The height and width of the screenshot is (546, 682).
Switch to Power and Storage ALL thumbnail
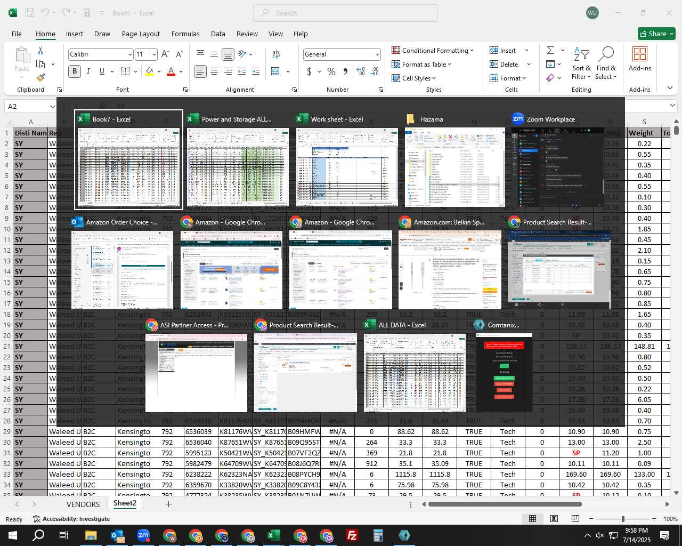click(x=237, y=159)
